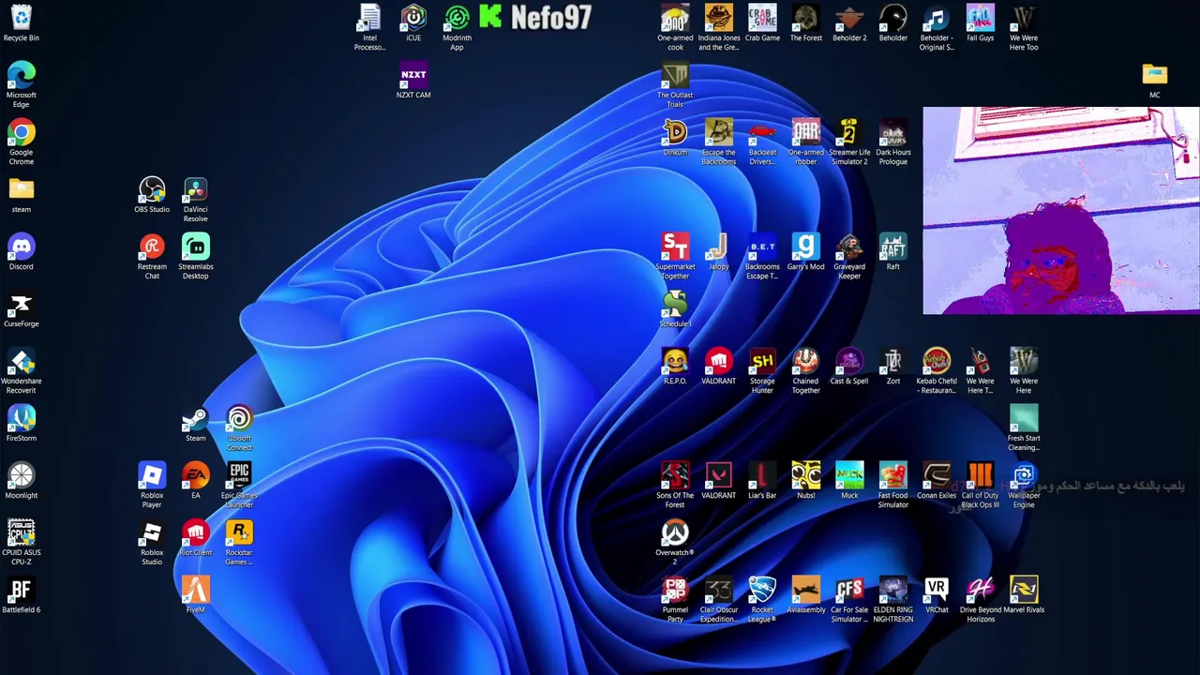Launch the iCUE shortcut
The width and height of the screenshot is (1200, 675).
click(x=413, y=23)
